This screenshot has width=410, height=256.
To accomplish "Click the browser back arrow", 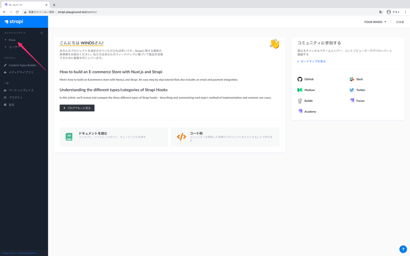I will click(4, 12).
